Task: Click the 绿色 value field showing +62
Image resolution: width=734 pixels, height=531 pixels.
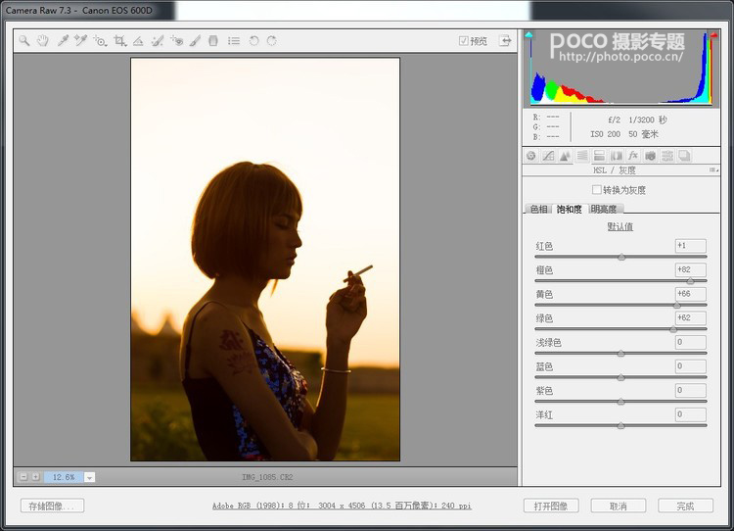Action: pyautogui.click(x=691, y=317)
